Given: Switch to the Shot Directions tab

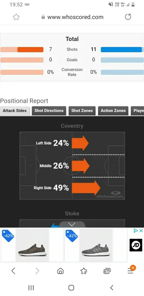Looking at the screenshot, I should (49, 111).
